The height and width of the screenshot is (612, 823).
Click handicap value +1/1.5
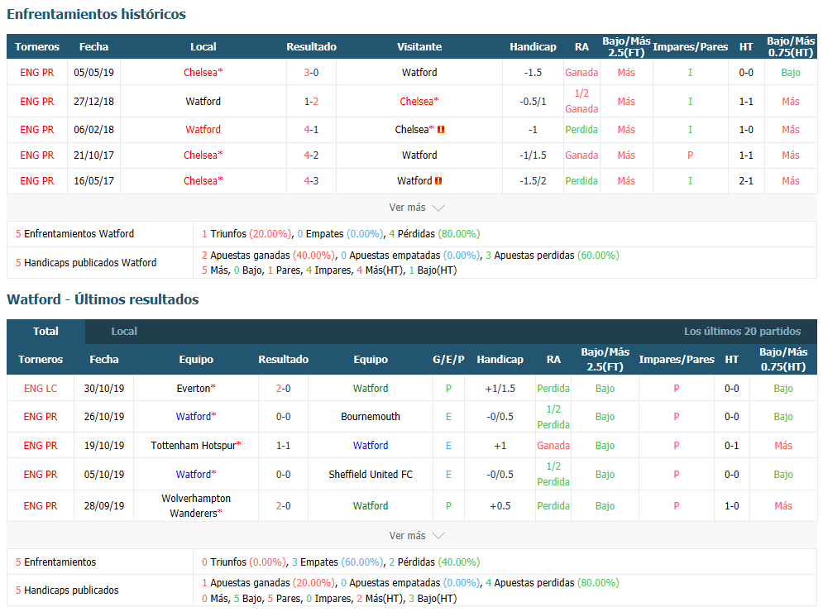tap(500, 389)
